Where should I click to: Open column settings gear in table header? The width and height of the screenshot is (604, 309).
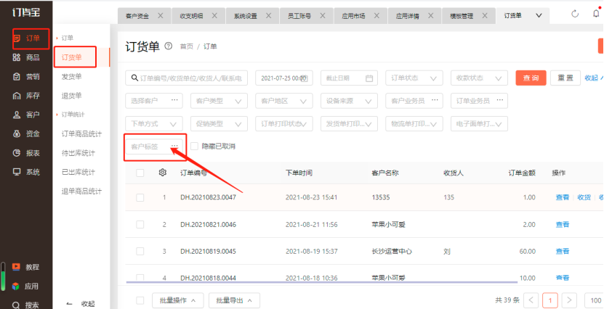tap(163, 173)
